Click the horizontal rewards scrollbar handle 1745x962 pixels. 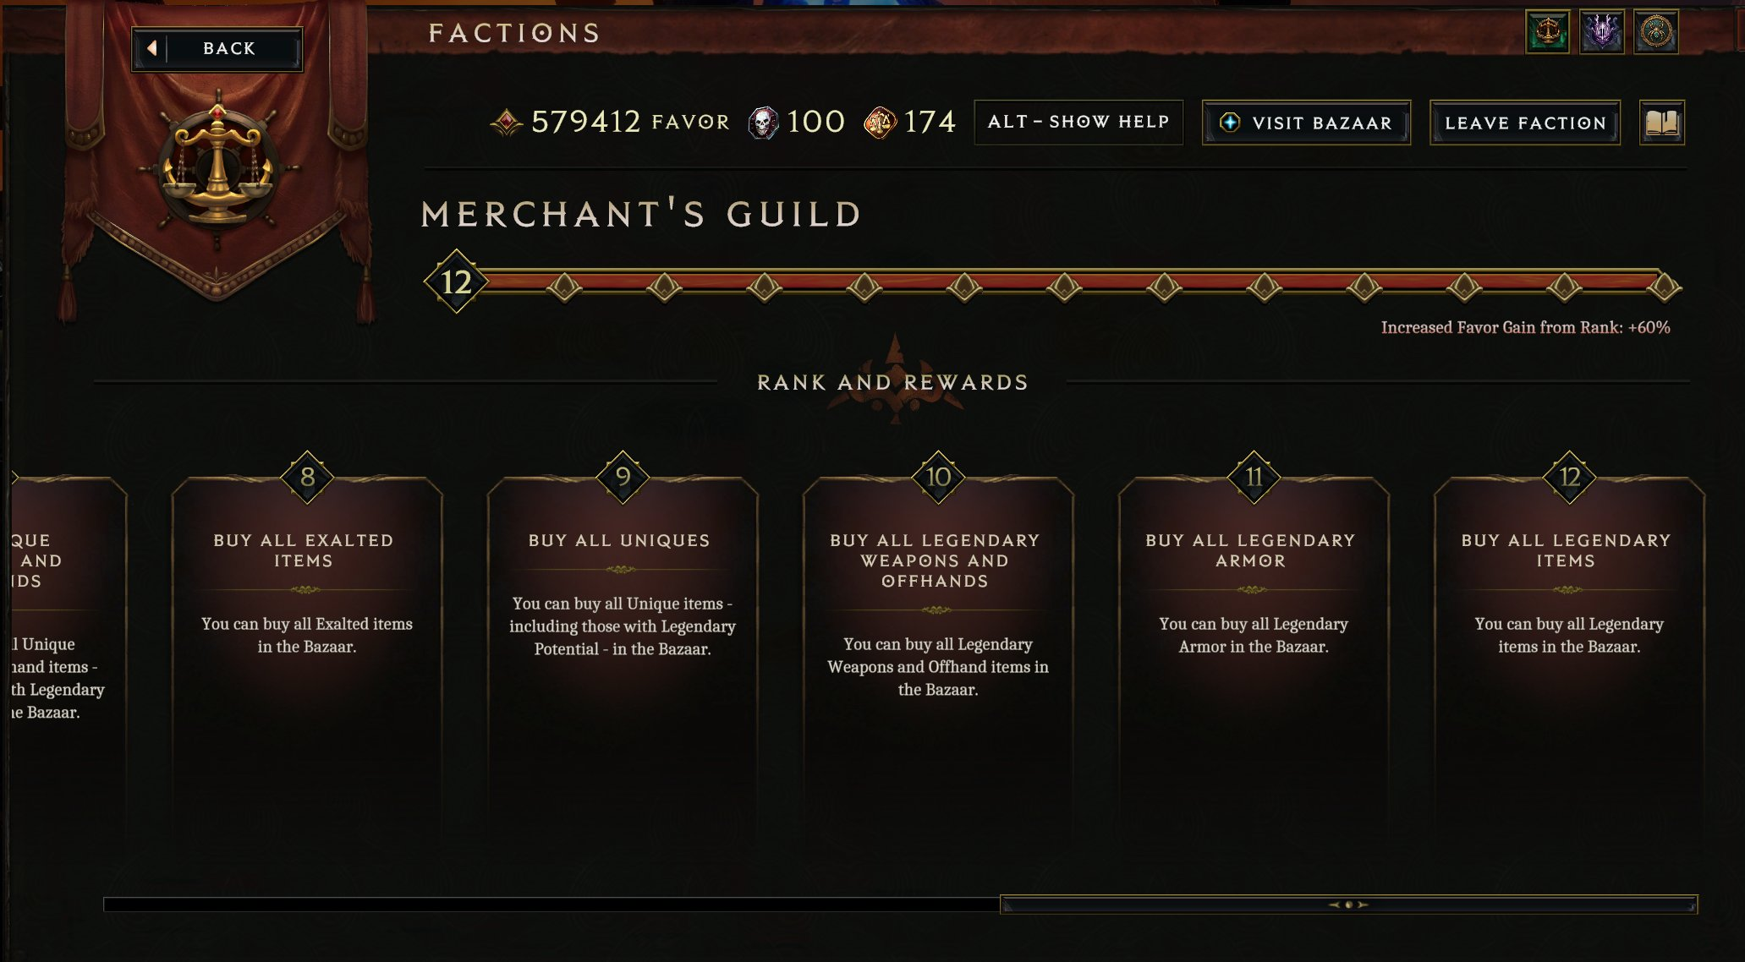1348,905
